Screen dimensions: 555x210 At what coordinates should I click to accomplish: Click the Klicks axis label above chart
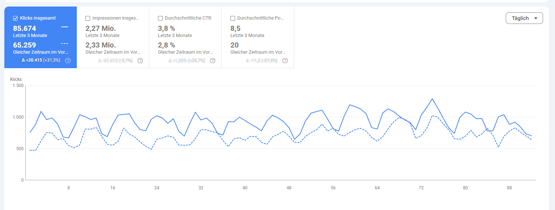[16, 79]
